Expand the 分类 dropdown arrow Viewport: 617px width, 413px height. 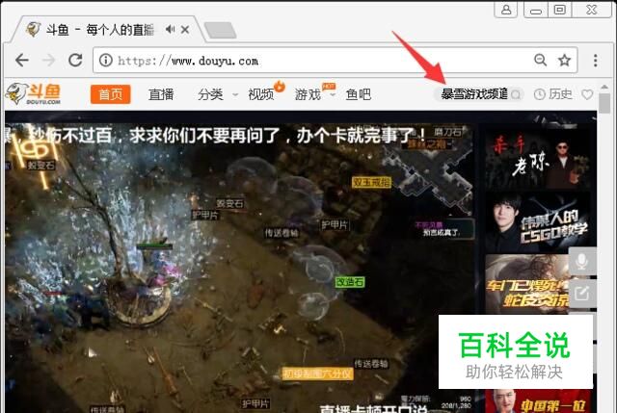[x=235, y=94]
